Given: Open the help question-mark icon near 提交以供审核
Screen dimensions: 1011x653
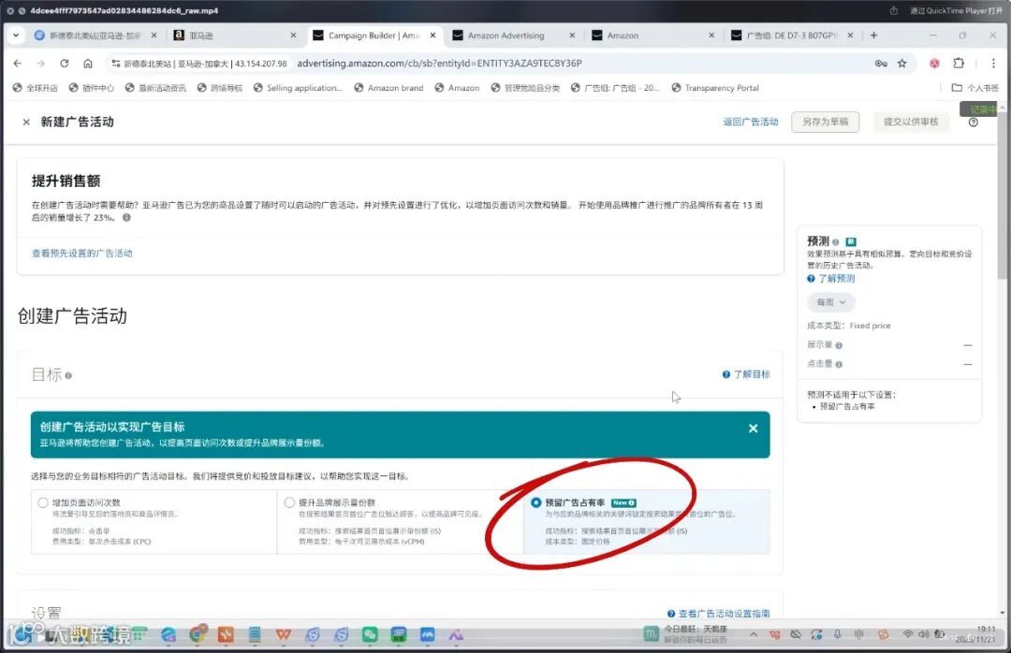Looking at the screenshot, I should coord(973,123).
